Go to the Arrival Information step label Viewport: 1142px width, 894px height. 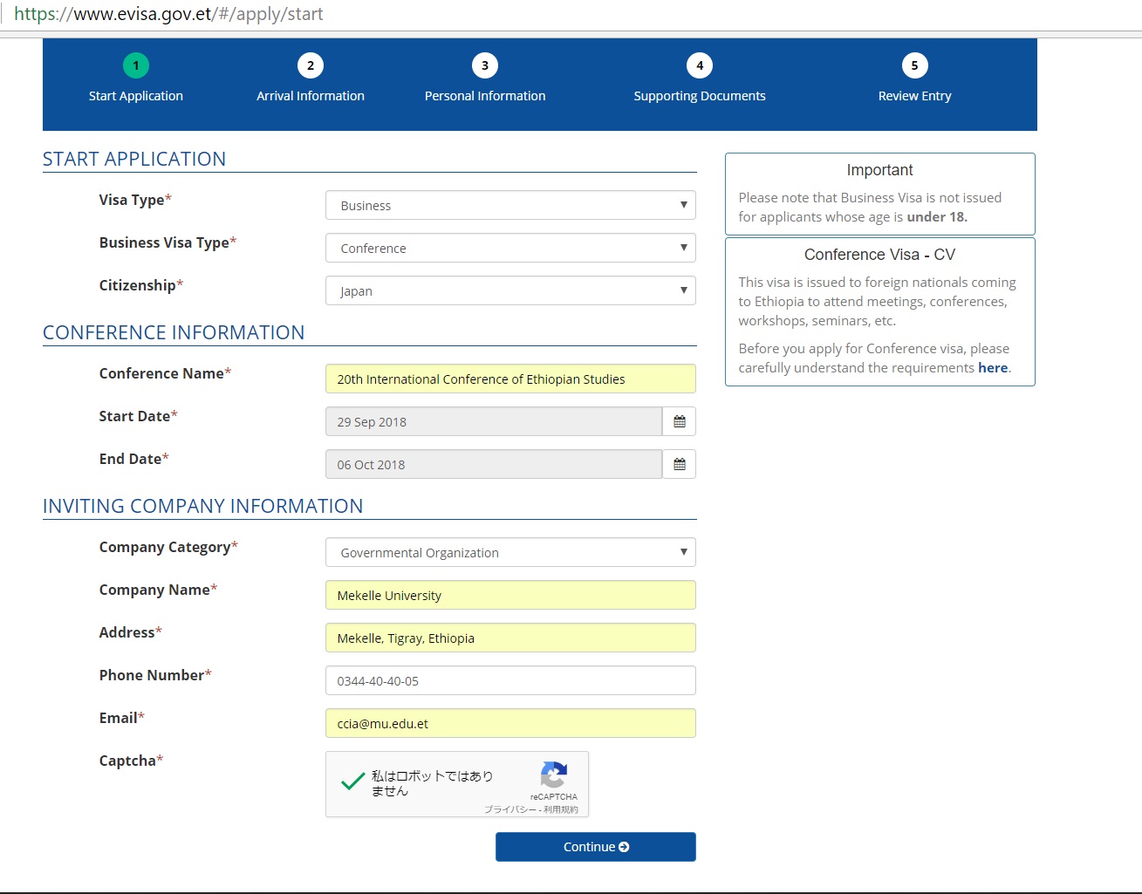[x=311, y=96]
